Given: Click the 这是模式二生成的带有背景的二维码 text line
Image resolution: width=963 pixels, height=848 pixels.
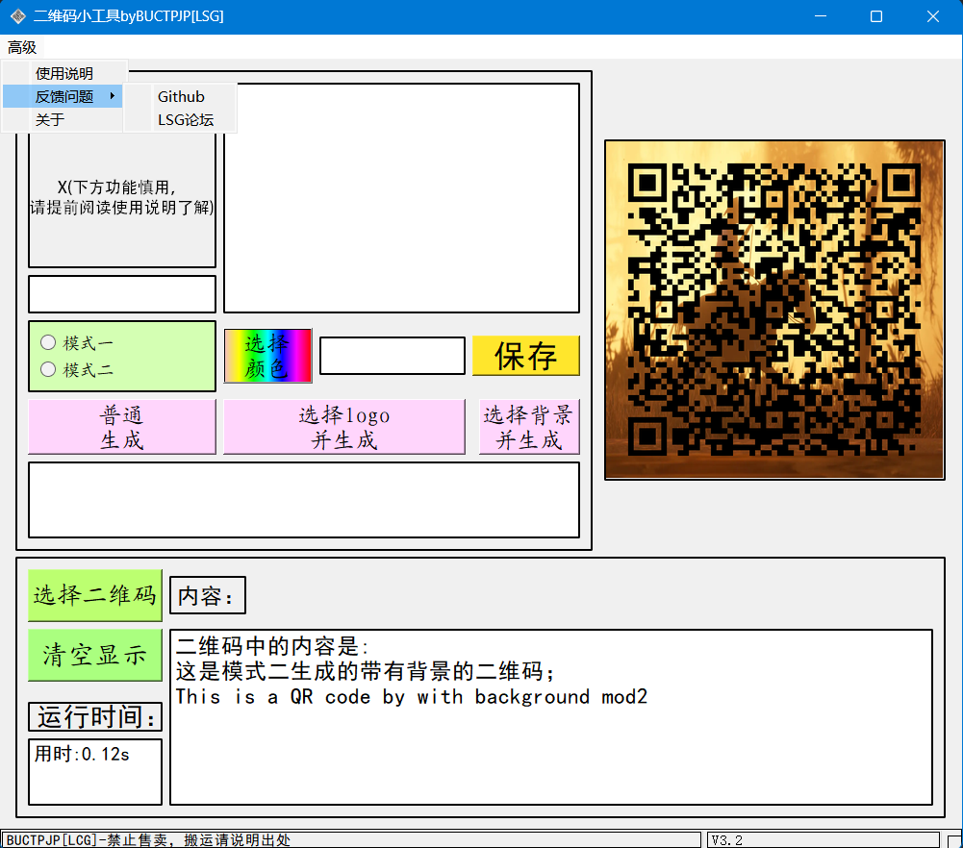Looking at the screenshot, I should pos(366,671).
